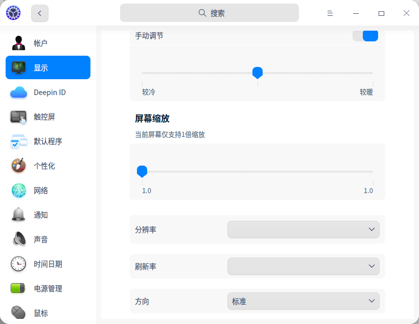Open the notification bell icon
Screen dimensions: 419x324
point(19,215)
